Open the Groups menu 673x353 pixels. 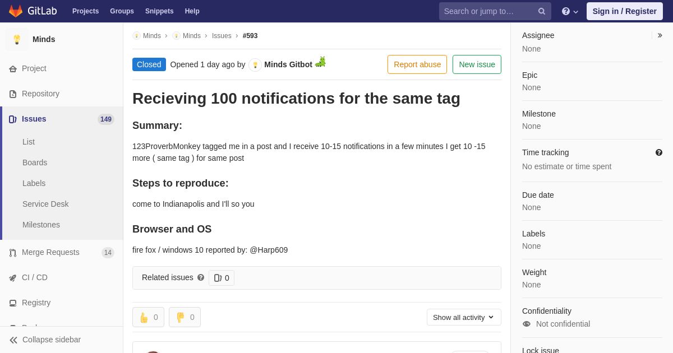122,11
